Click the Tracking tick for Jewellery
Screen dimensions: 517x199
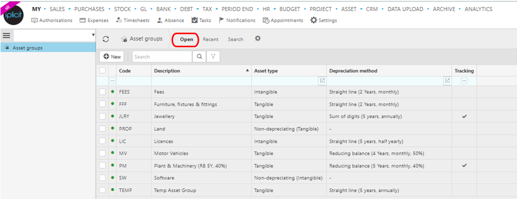point(464,116)
